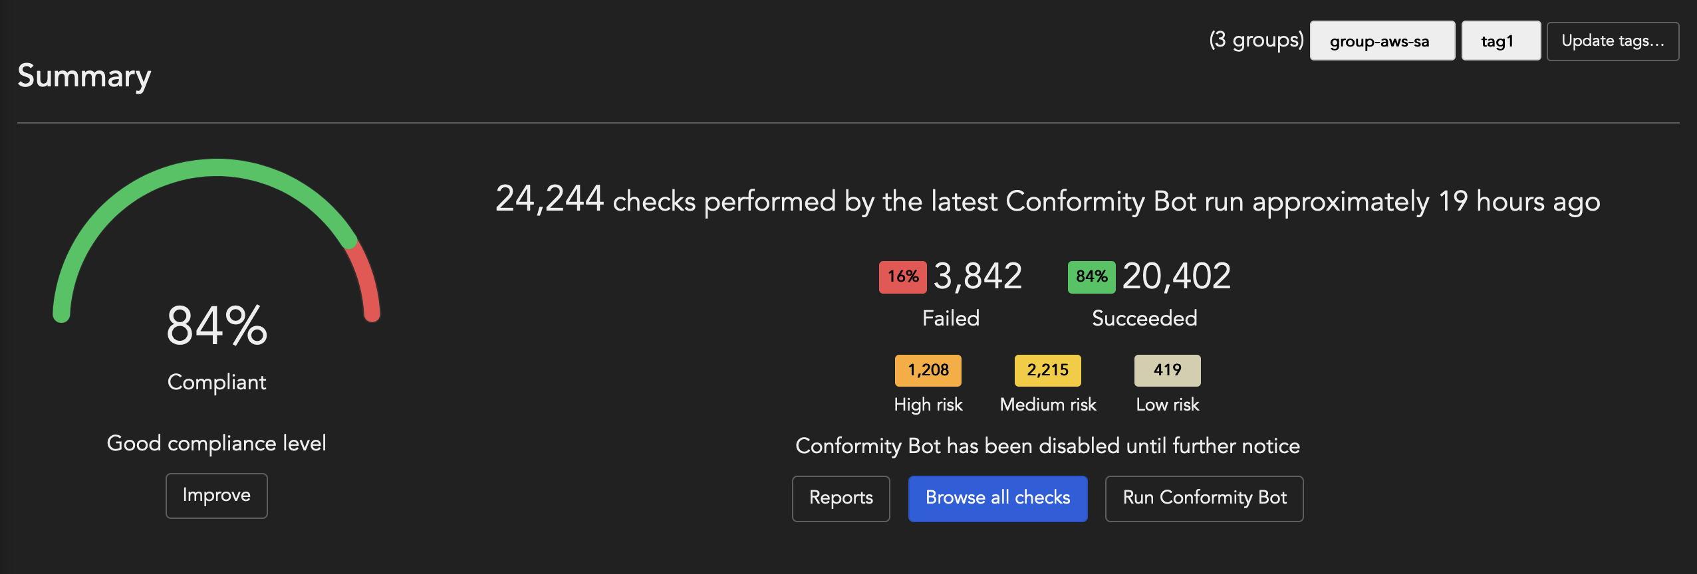
Task: Click the 2,215 Medium risk badge
Action: (1047, 370)
